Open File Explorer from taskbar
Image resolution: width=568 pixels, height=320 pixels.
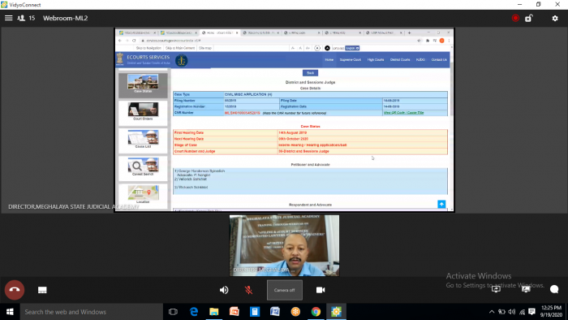[x=214, y=312]
